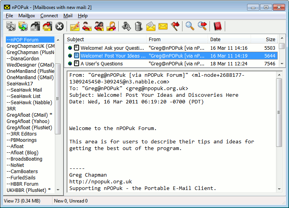Click the find next magnifier arrow icon
Viewport: 289px width, 208px height.
[x=202, y=26]
